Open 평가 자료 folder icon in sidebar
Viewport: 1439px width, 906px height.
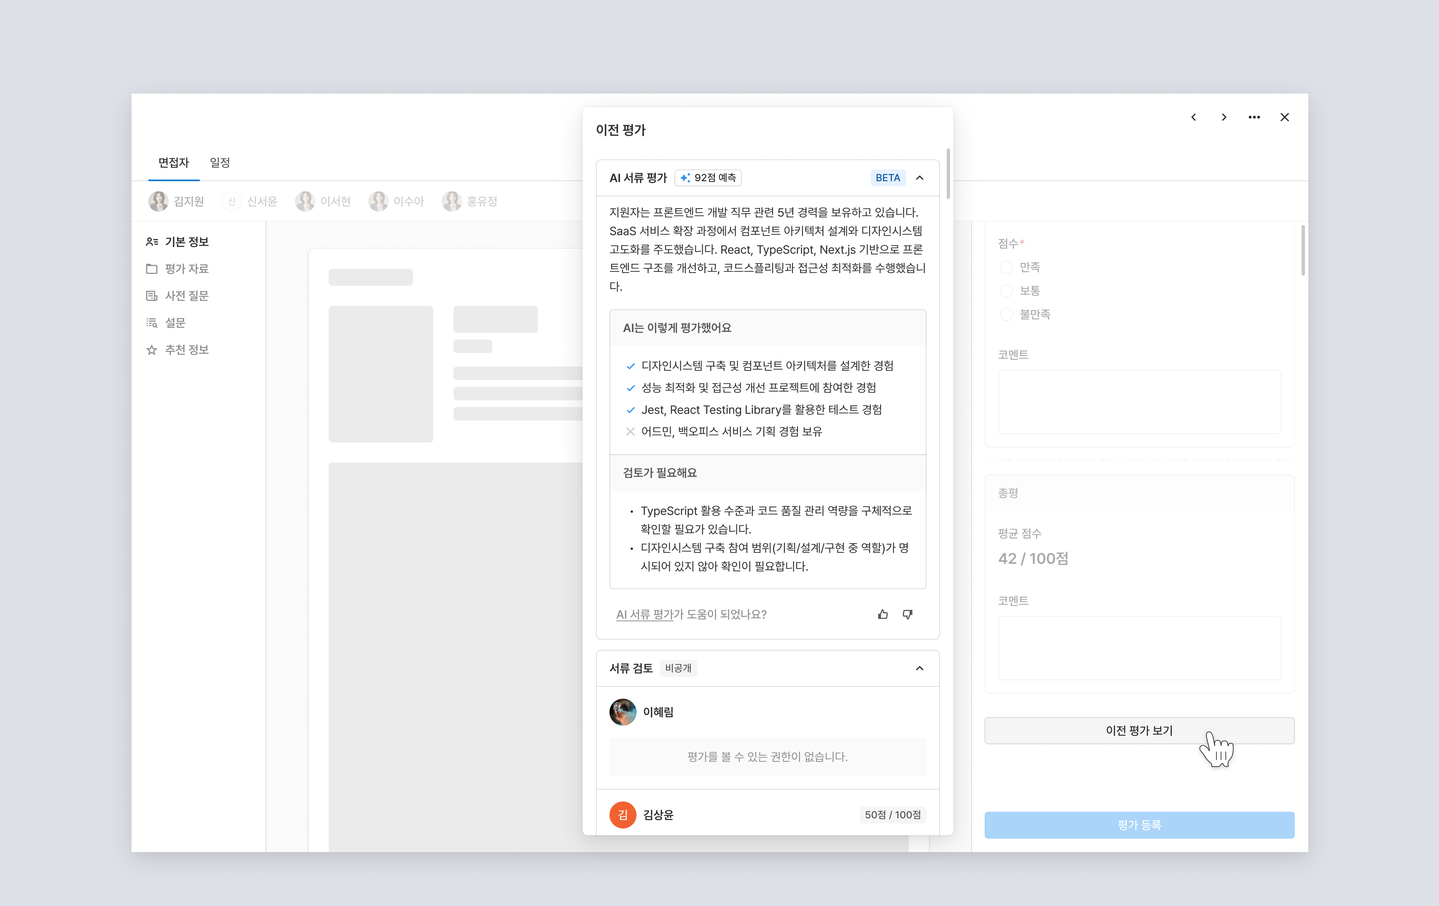point(152,269)
